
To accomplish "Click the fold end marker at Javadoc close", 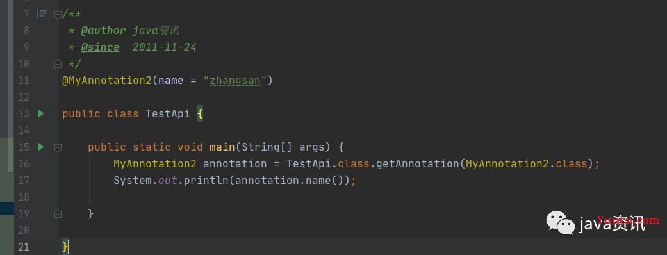I will pyautogui.click(x=58, y=64).
